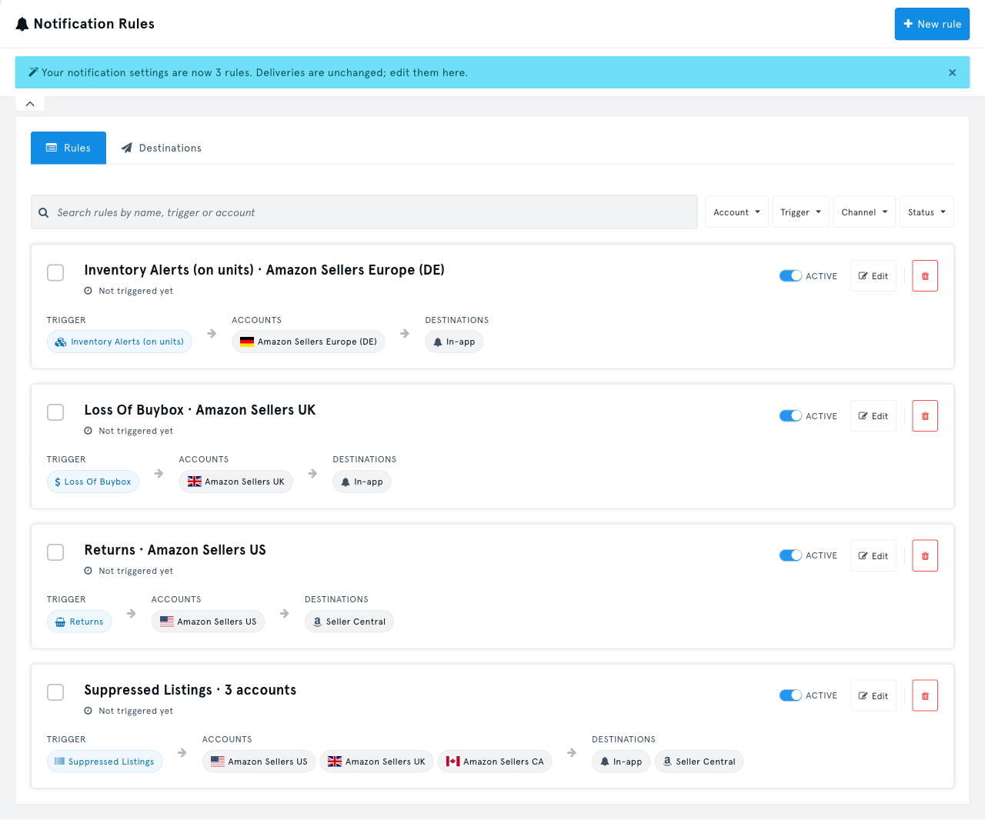This screenshot has height=820, width=985.
Task: Select the Inventory Alerts rule checkbox
Action: [x=55, y=273]
